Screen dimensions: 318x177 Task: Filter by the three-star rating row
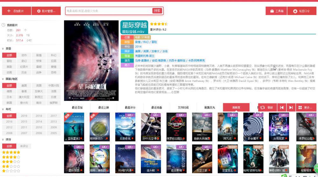coord(11,162)
